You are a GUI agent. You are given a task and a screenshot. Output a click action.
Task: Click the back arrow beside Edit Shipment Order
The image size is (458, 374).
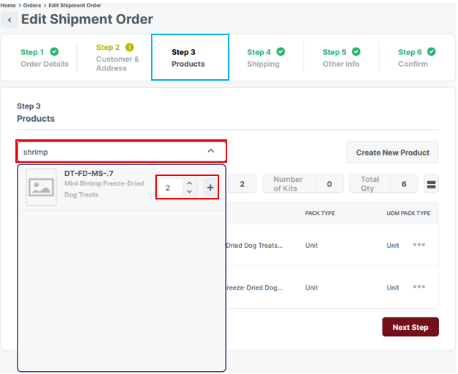coord(10,21)
